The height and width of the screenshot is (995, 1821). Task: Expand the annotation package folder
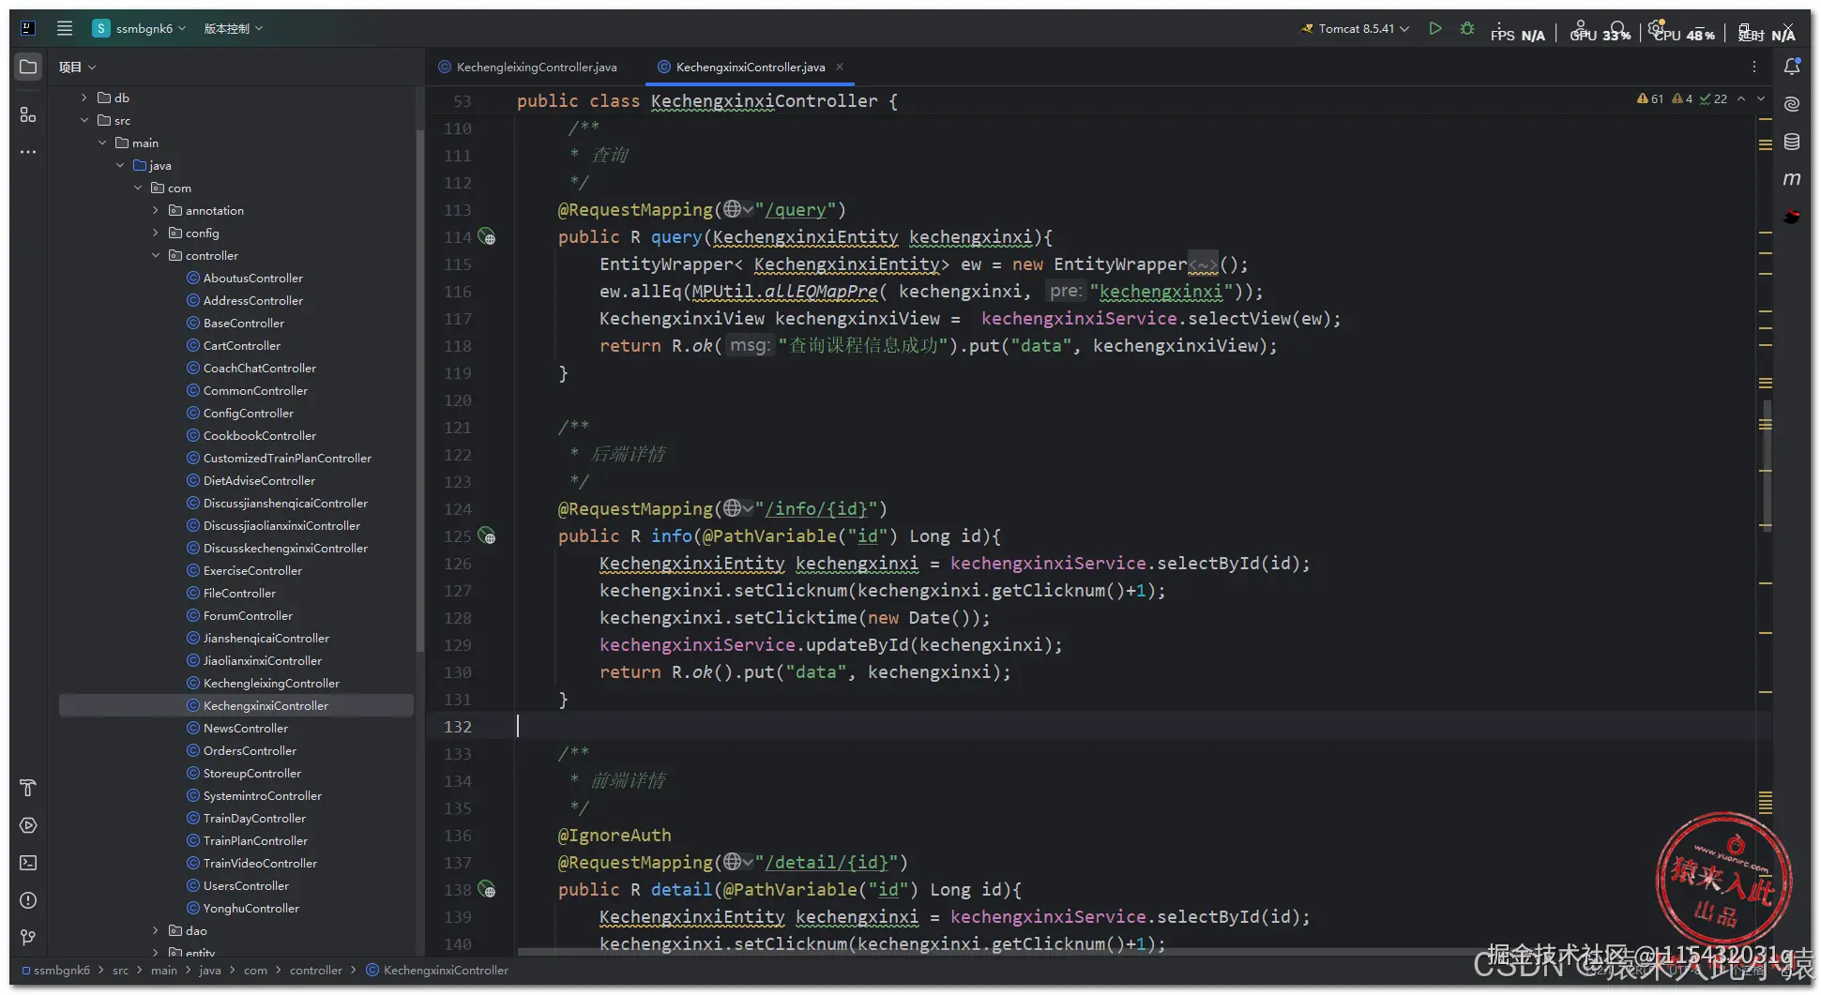click(156, 211)
